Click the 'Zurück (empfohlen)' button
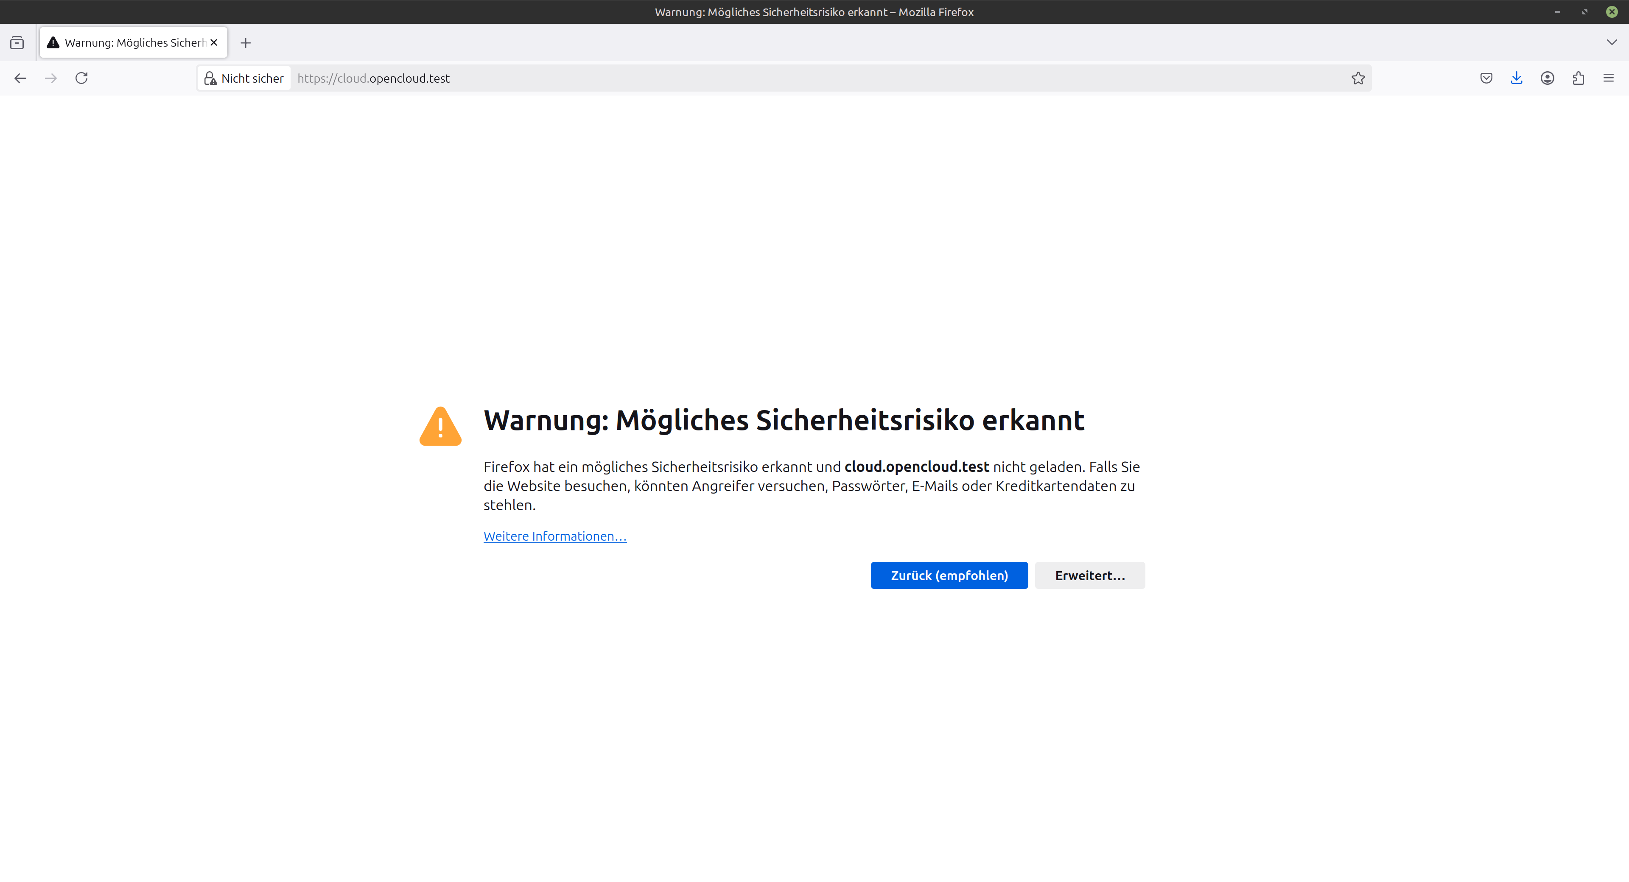The height and width of the screenshot is (882, 1629). [949, 575]
